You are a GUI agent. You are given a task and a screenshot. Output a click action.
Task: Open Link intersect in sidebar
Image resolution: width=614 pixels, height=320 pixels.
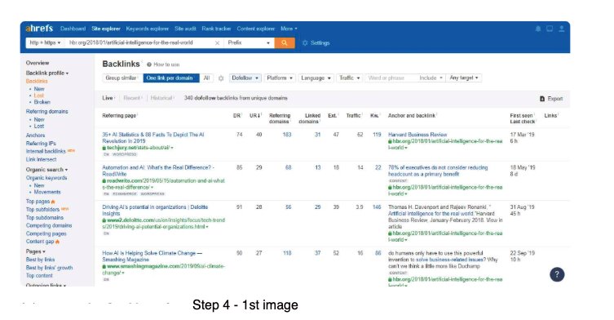(x=41, y=160)
